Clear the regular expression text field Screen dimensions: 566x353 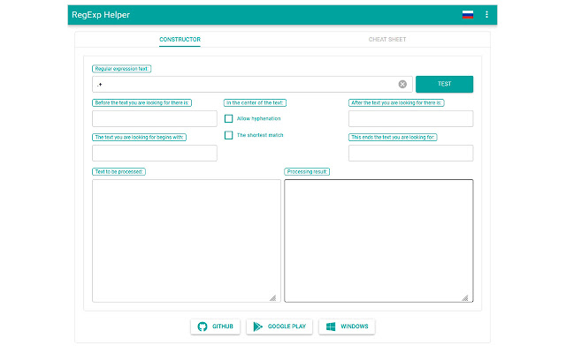pos(402,84)
